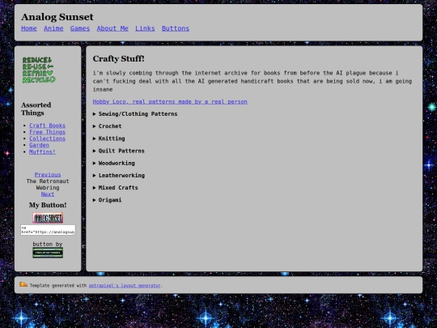Expand the Quilt Patterns section
Screen dimensions: 437x328
tap(119, 151)
